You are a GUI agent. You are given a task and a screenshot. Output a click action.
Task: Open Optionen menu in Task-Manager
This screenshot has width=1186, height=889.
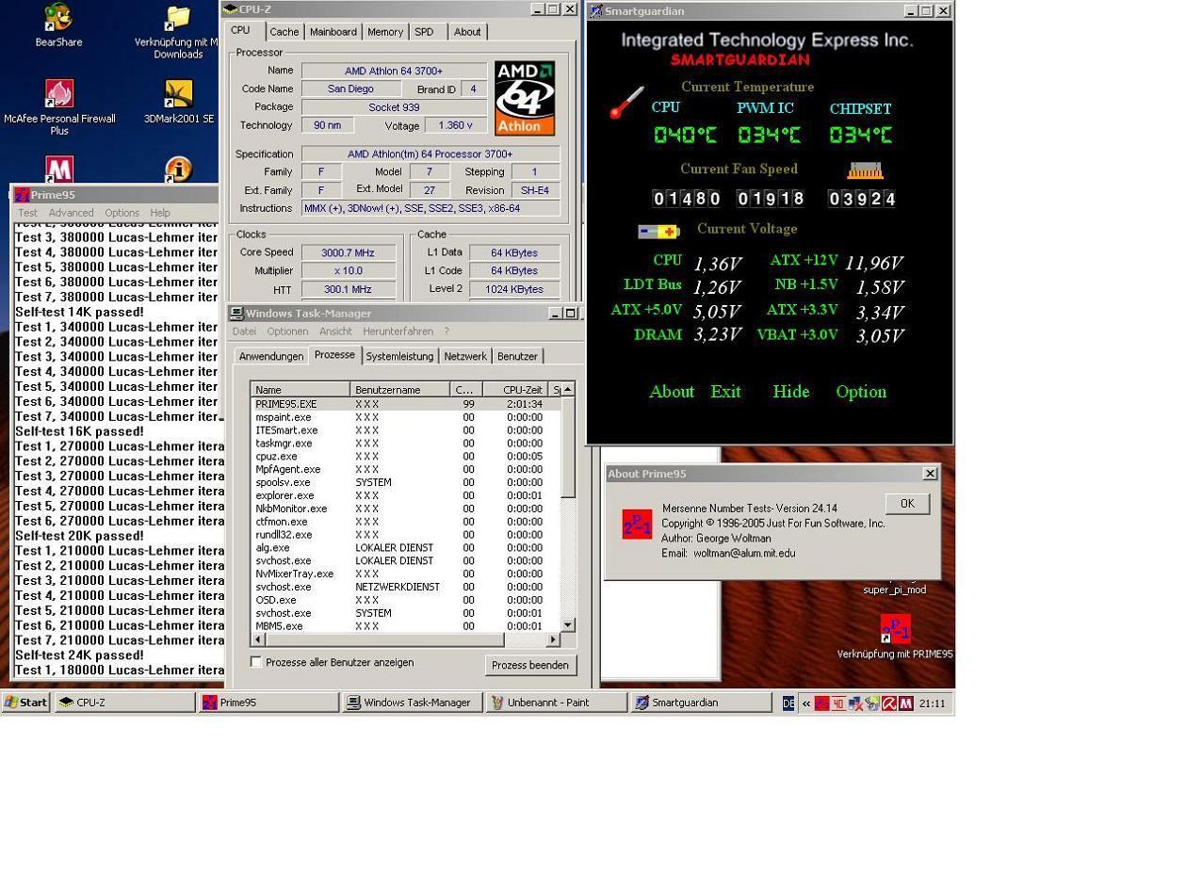287,331
